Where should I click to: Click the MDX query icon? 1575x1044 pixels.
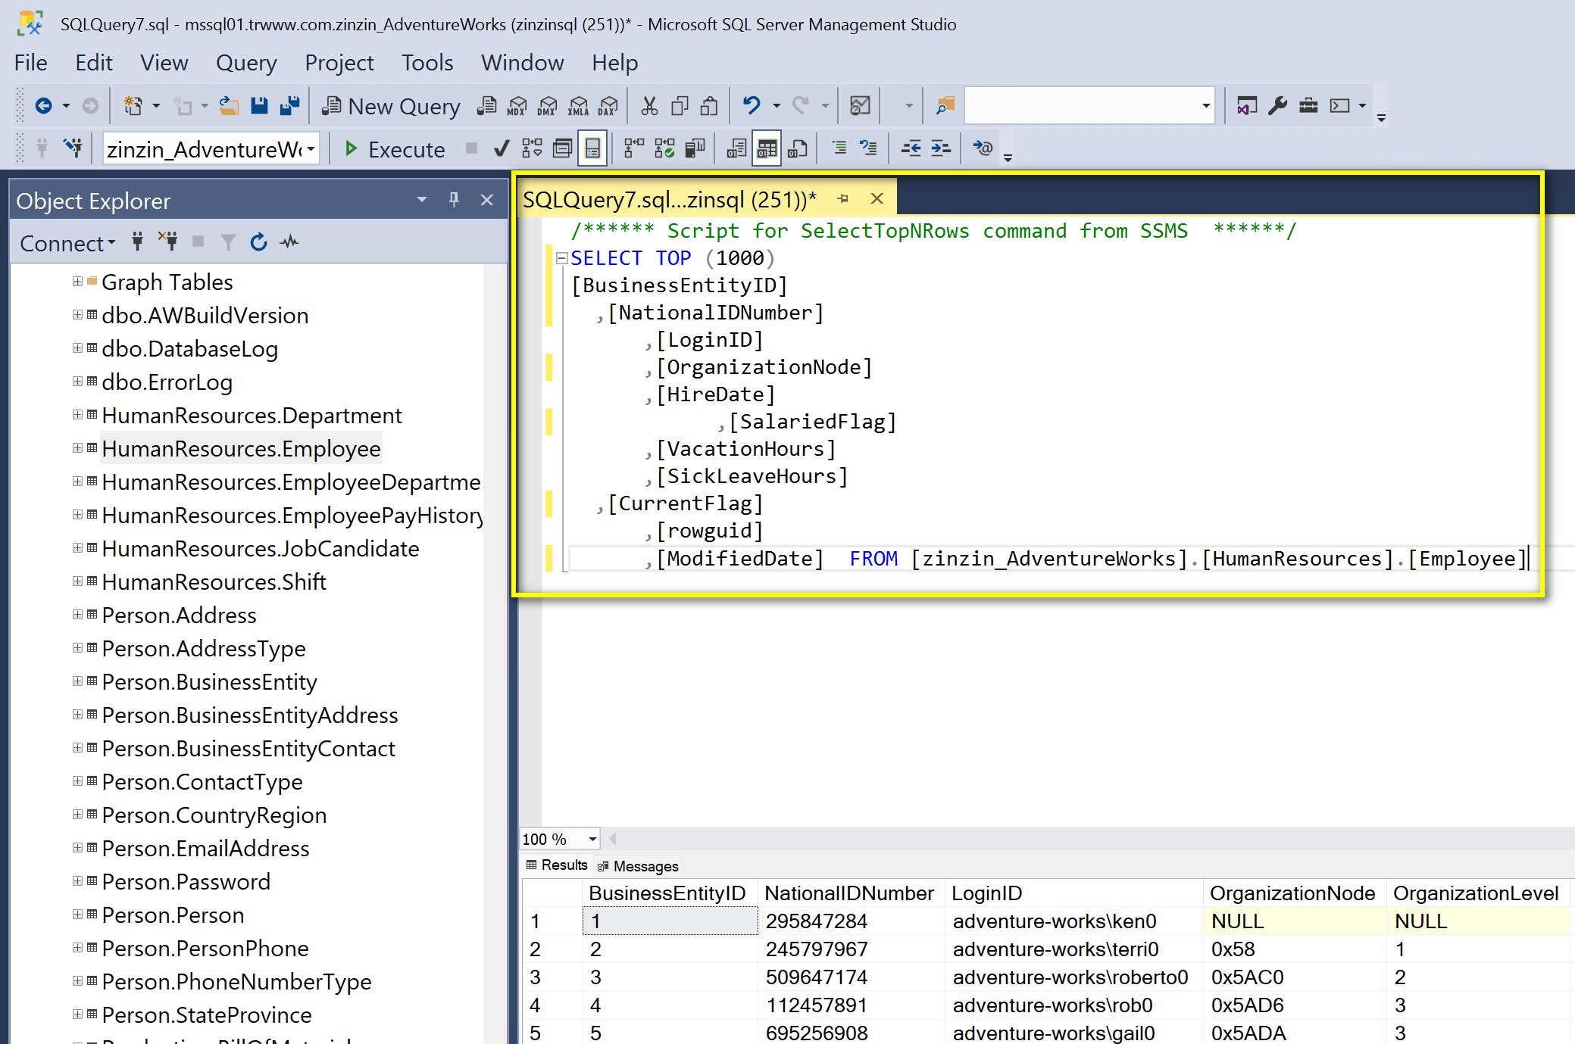[517, 106]
